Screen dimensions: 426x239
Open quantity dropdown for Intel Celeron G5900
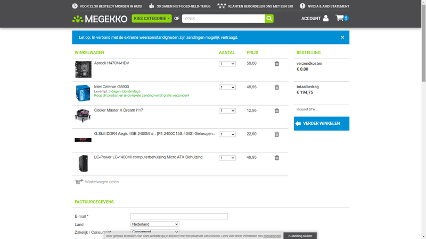coord(227,87)
